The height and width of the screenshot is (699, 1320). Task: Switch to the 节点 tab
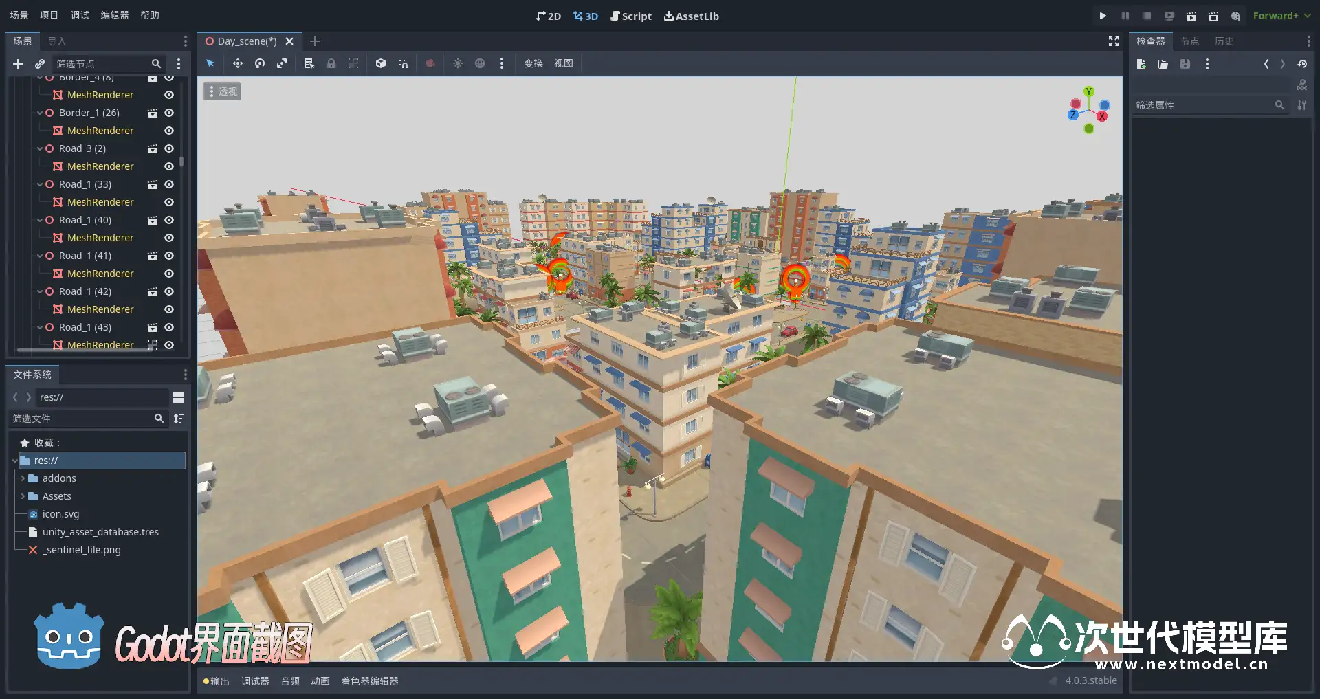pyautogui.click(x=1189, y=41)
